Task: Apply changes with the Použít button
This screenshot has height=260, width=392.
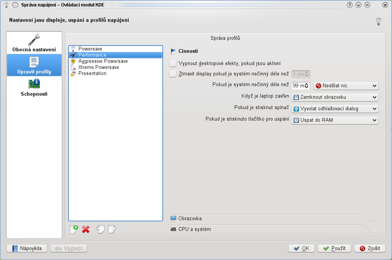Action: coord(334,248)
